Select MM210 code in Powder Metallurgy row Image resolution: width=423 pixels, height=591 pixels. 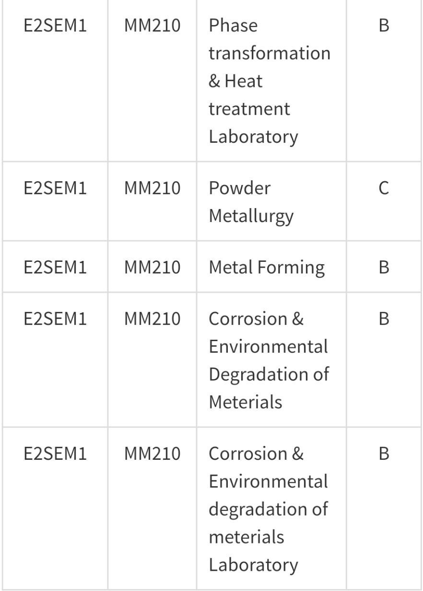[x=153, y=188]
